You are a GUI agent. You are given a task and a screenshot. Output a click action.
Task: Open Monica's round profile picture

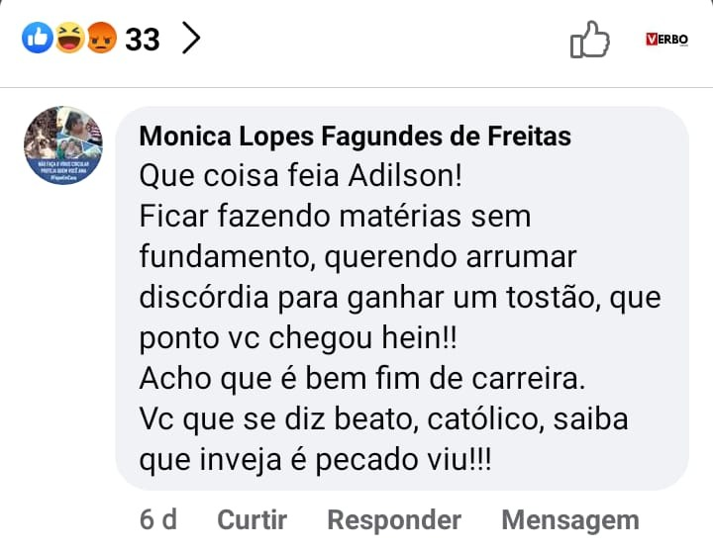click(63, 145)
